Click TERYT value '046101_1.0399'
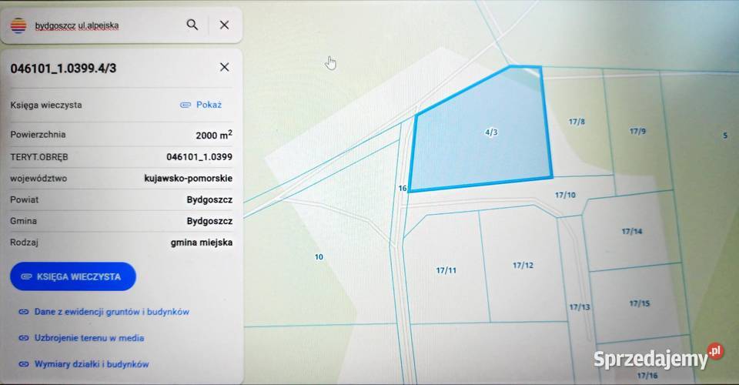 tap(199, 157)
